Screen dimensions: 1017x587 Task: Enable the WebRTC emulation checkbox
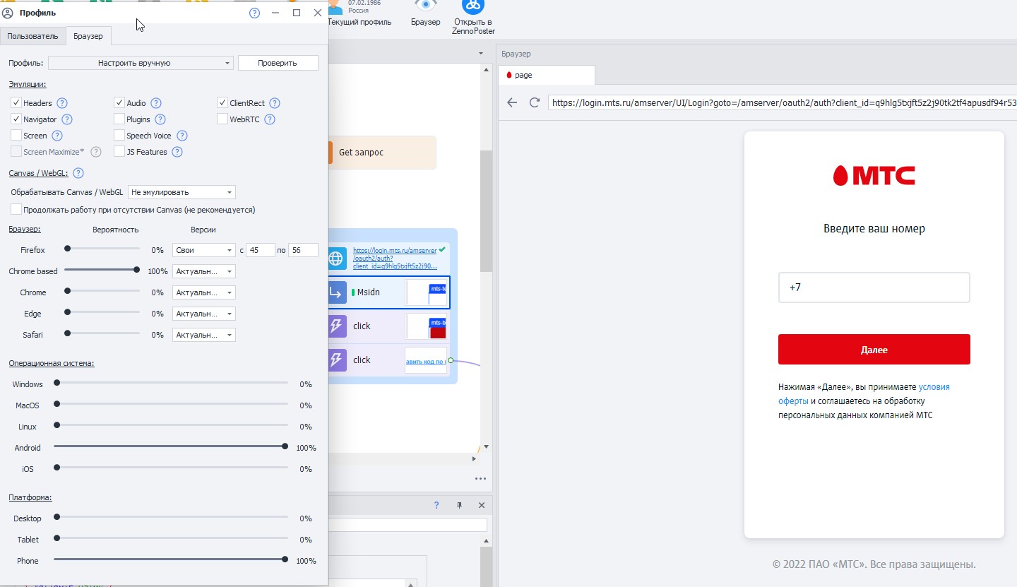[x=222, y=119]
